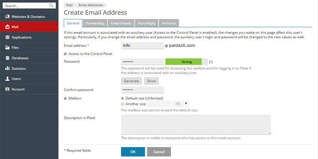The height and width of the screenshot is (159, 318).
Task: Switch to the Forwarding tab
Action: click(x=95, y=23)
